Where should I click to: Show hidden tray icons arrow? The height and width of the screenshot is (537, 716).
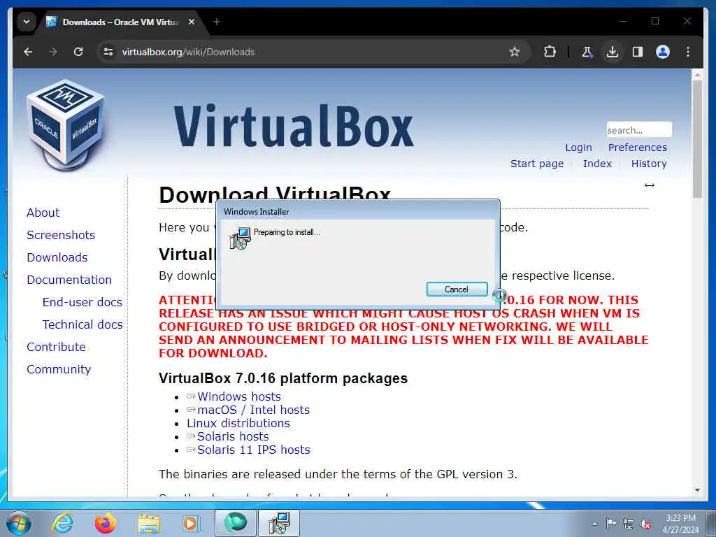pyautogui.click(x=594, y=524)
